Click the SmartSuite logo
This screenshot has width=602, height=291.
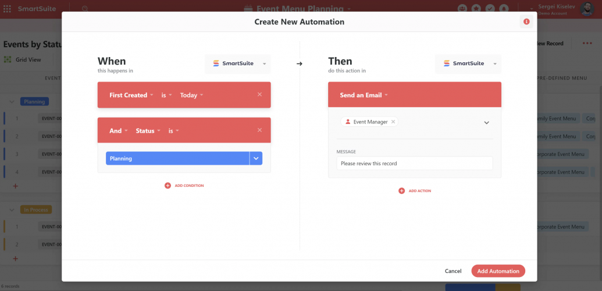37,9
